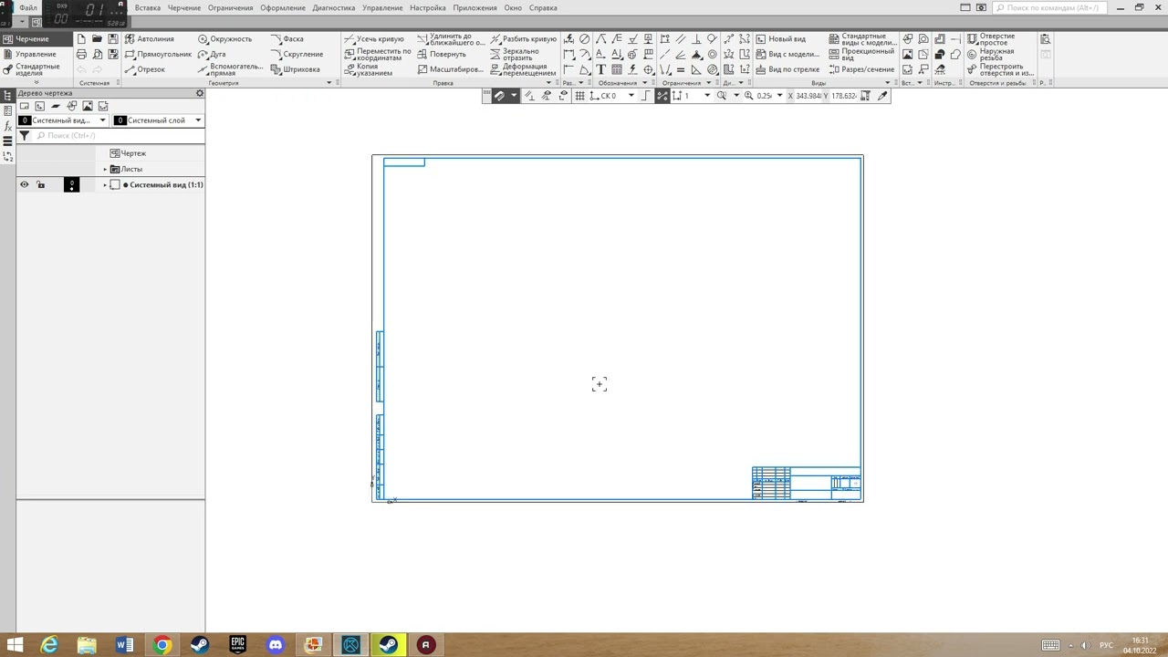
Task: Expand the Листы tree node
Action: (x=105, y=169)
